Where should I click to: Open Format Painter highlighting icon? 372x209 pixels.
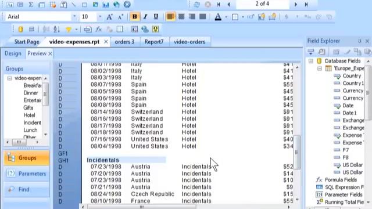155,30
